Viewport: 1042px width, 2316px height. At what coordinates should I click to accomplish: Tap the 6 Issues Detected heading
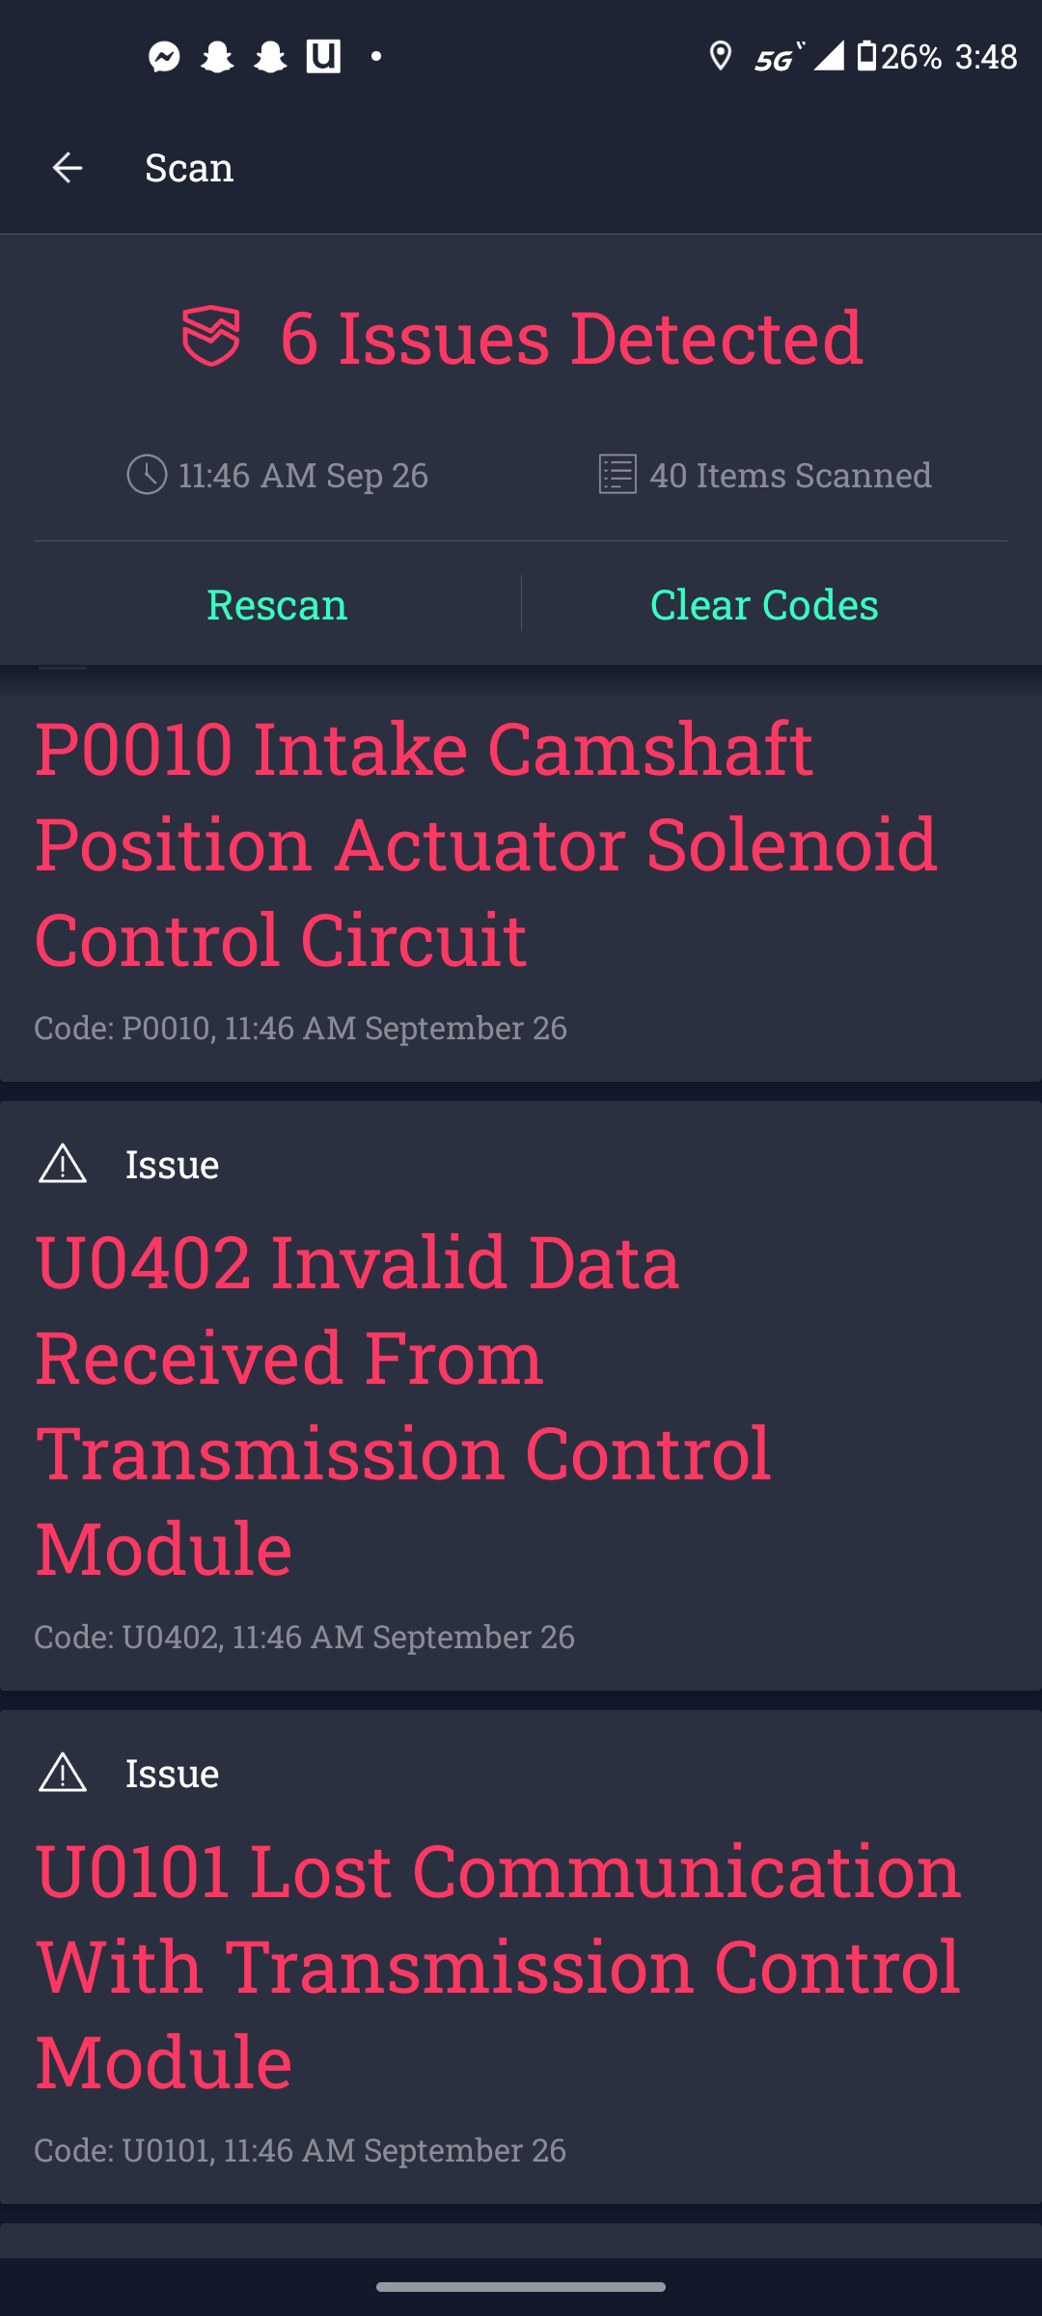[x=571, y=337]
